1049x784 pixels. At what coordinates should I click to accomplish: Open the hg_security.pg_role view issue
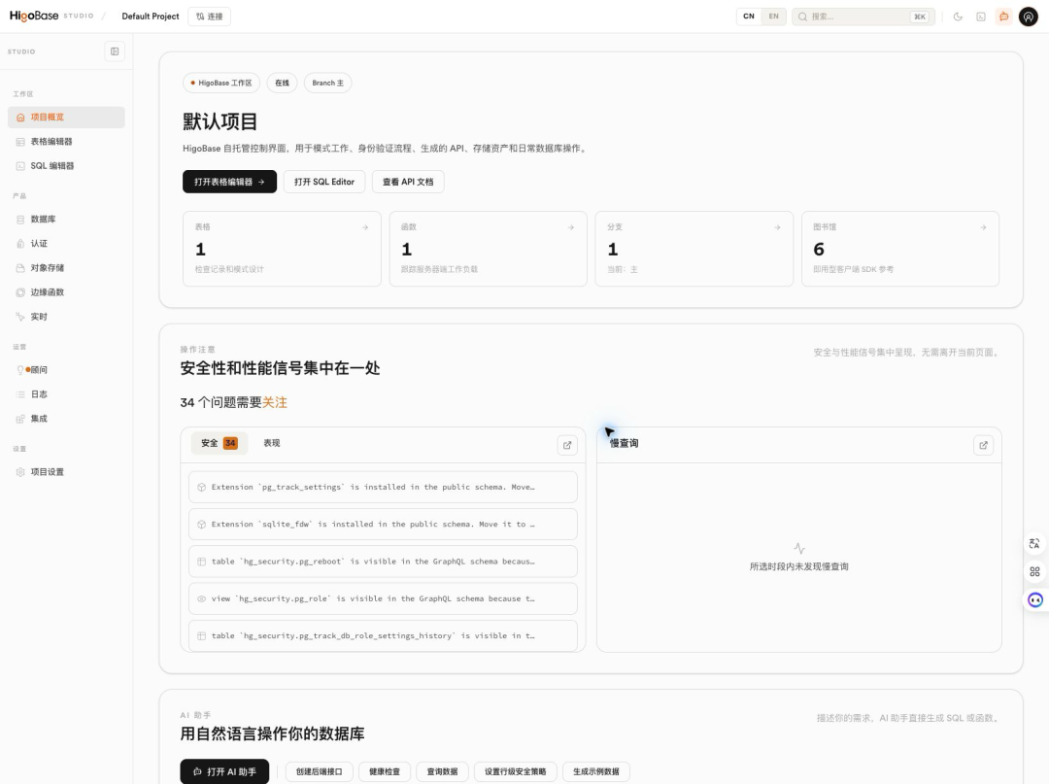[x=383, y=598]
